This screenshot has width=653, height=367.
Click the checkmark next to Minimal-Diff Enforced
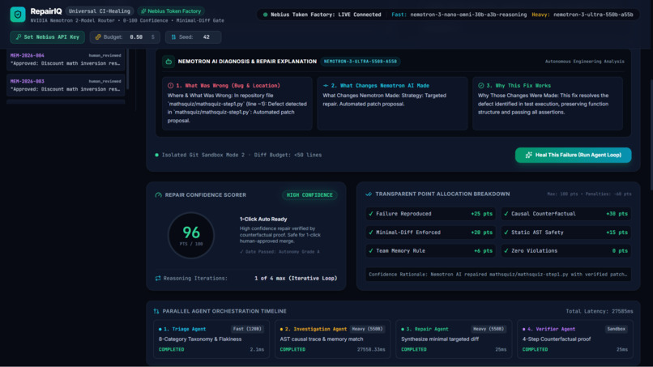370,233
